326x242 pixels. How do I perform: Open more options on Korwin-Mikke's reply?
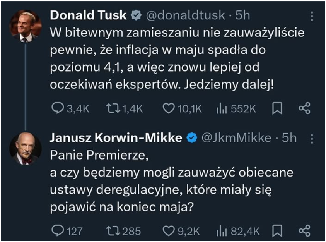tap(312, 138)
